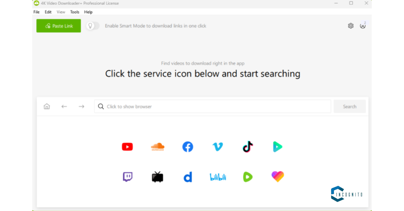Open the TikTok service icon
This screenshot has width=404, height=211.
[x=248, y=147]
